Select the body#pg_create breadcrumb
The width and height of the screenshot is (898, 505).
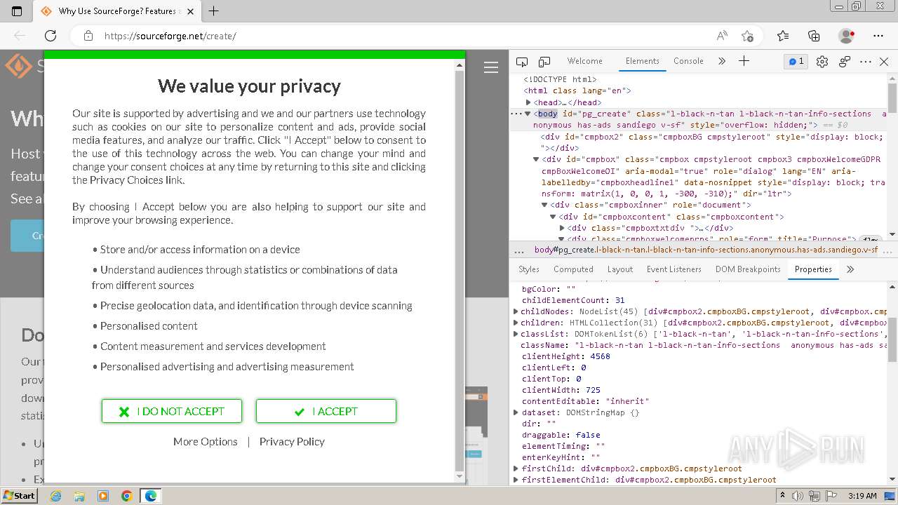706,250
